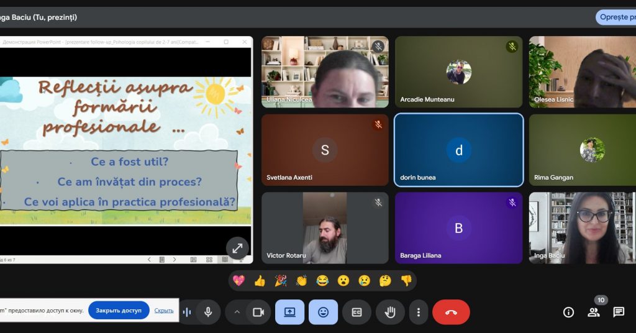The image size is (636, 333).
Task: Expand the audio and video settings chevron
Action: (x=237, y=312)
